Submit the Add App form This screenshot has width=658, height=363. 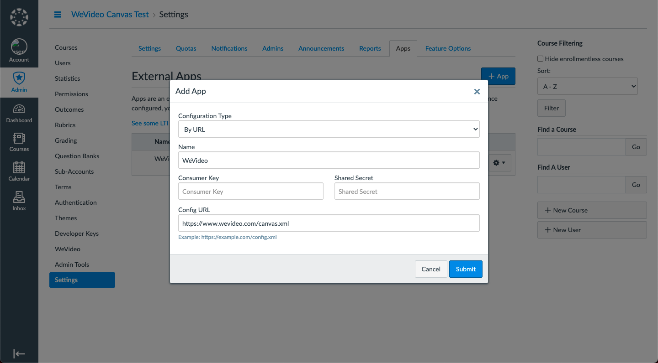466,269
